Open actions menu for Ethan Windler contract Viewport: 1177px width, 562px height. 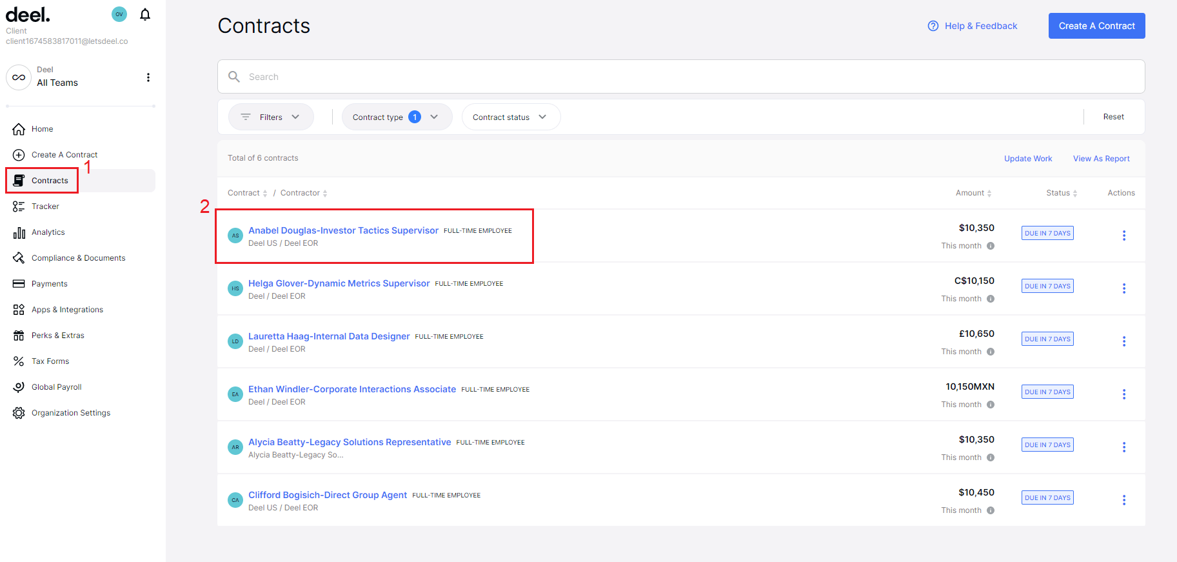coord(1124,394)
